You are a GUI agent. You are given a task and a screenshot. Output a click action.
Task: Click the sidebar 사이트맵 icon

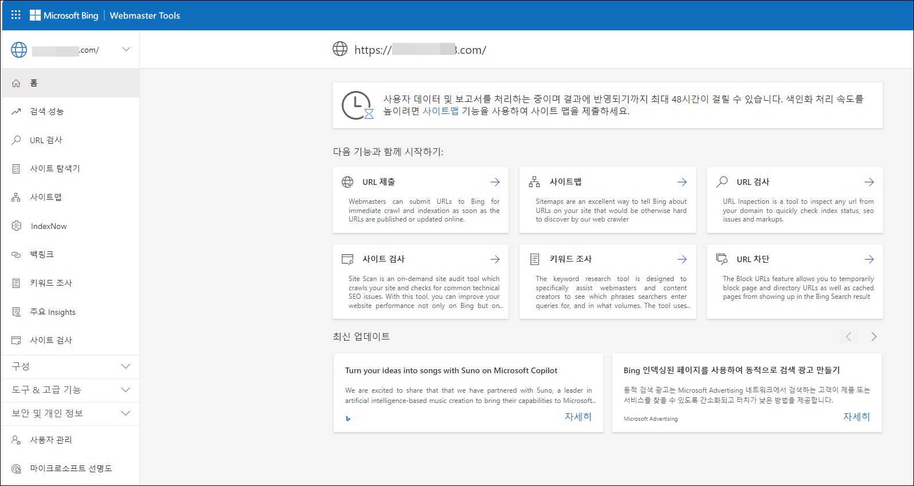point(16,197)
